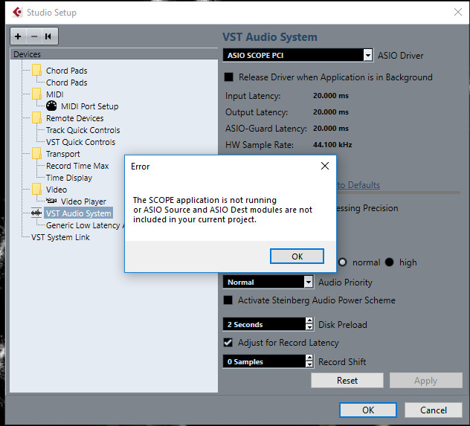Viewport: 470px width, 426px height.
Task: Select the normal ASIO-Guard level radio
Action: tap(343, 262)
